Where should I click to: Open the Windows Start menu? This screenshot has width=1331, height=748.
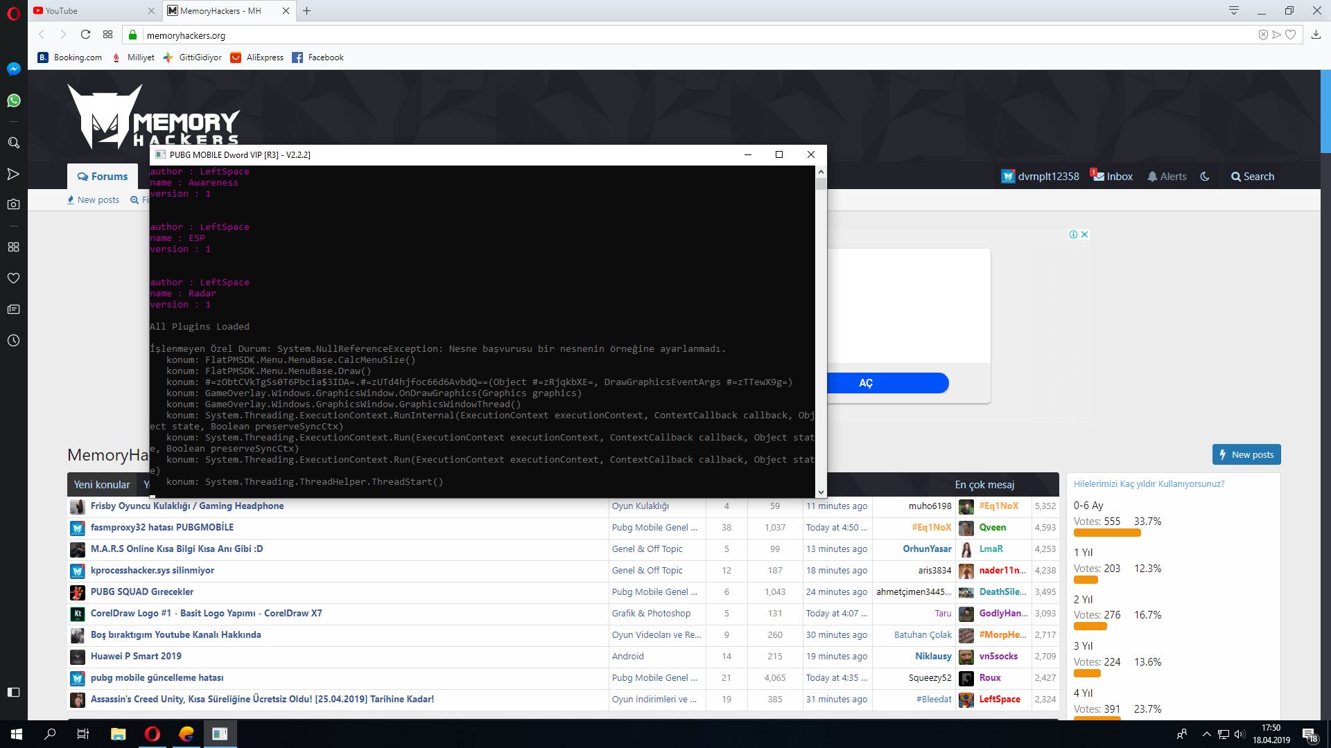tap(17, 734)
